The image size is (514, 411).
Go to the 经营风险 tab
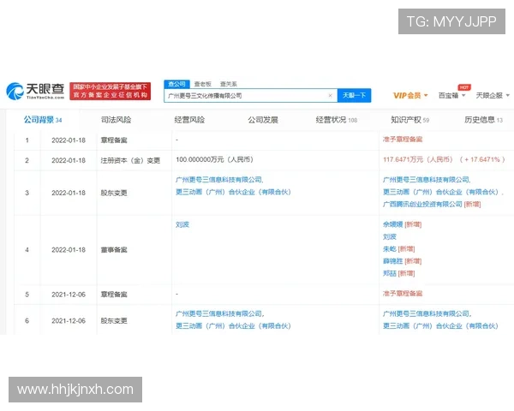[x=189, y=120]
